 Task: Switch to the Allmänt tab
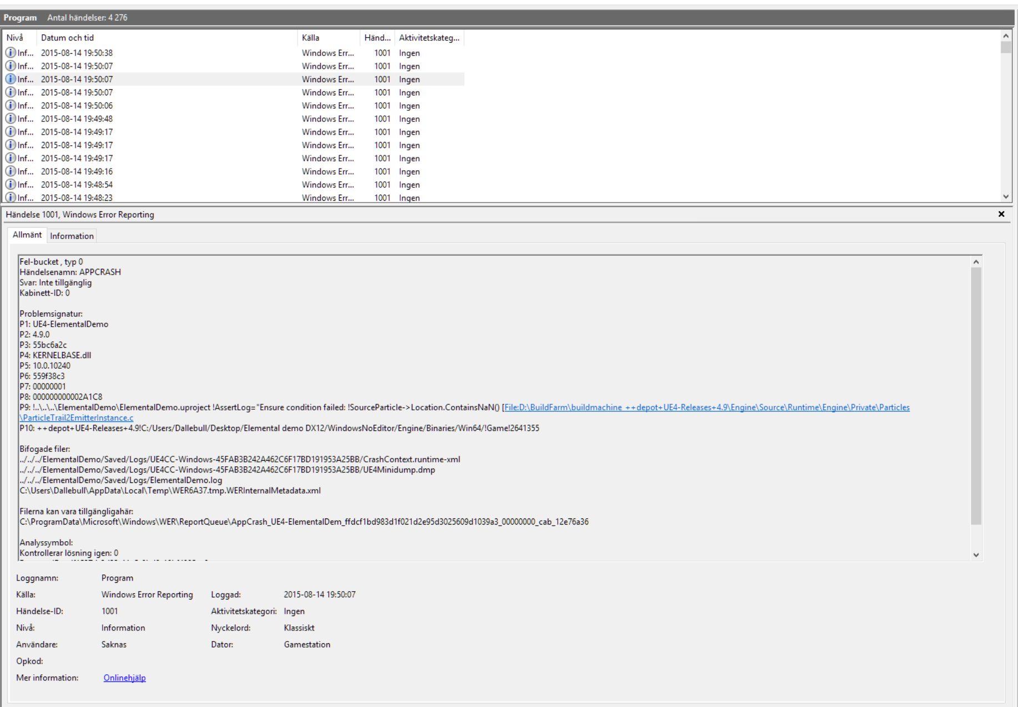click(27, 235)
